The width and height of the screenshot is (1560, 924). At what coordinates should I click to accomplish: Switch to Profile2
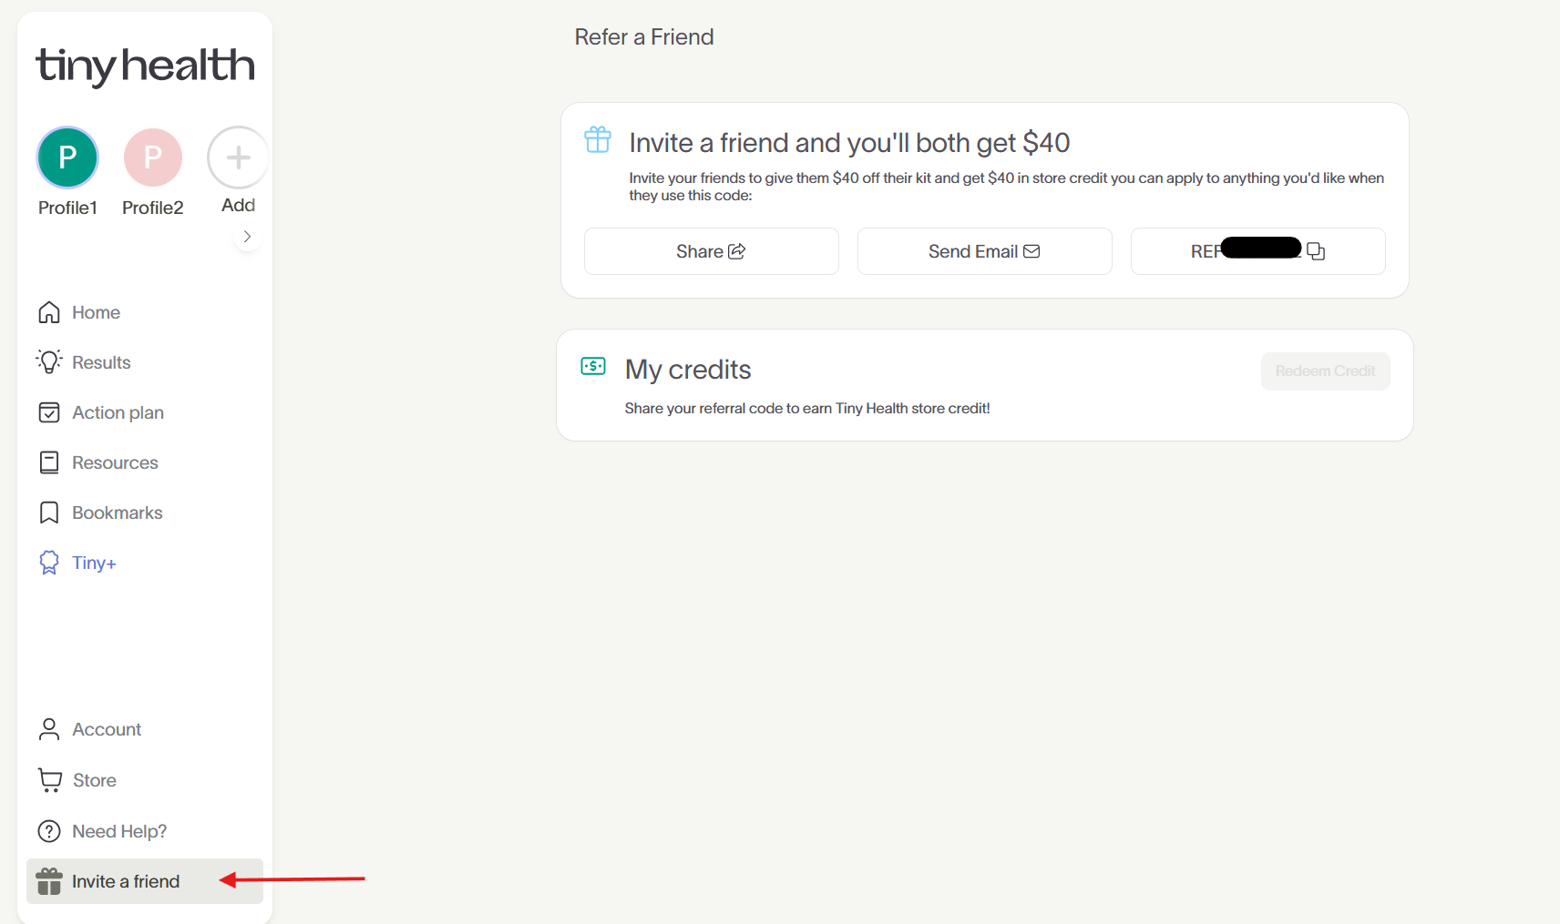point(152,157)
